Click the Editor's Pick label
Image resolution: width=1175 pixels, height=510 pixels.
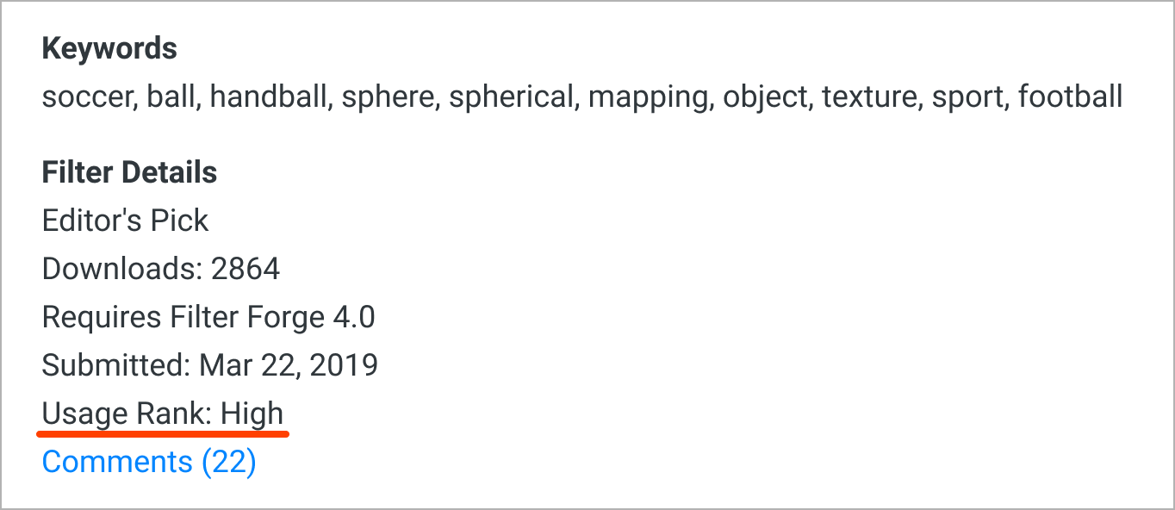click(x=125, y=221)
